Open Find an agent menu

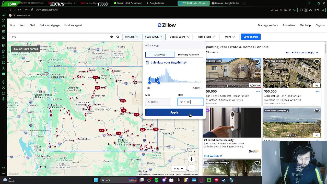pos(73,25)
